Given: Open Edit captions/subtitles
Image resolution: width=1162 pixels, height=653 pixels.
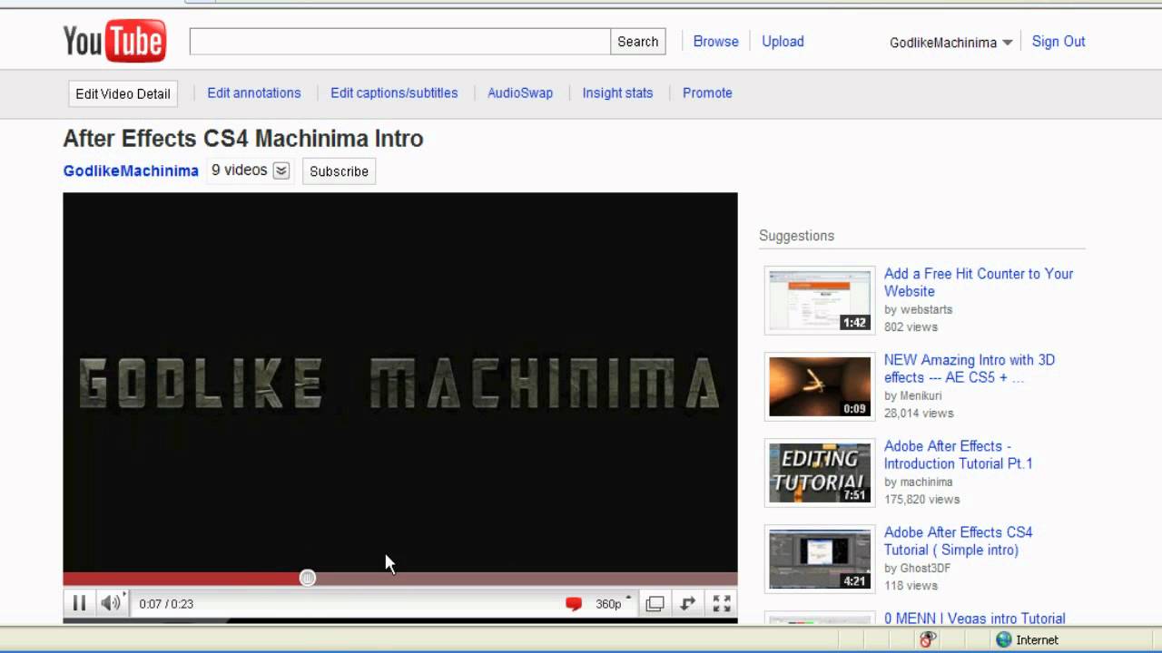Looking at the screenshot, I should (394, 93).
